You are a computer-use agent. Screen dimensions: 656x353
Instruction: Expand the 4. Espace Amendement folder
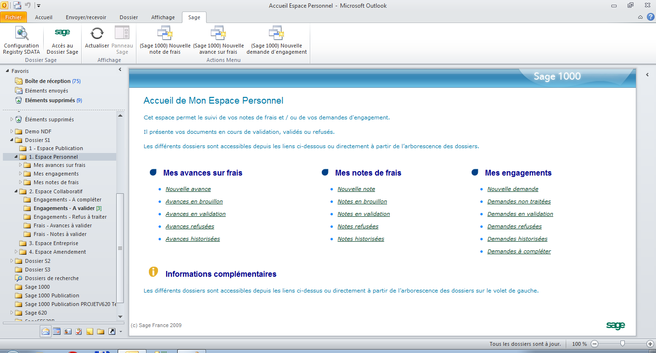tap(16, 252)
